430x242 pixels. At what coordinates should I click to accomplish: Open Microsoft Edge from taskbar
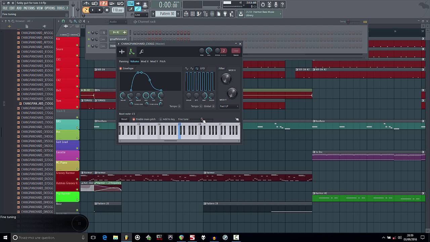[104, 238]
